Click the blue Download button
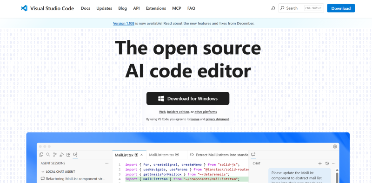 click(341, 8)
